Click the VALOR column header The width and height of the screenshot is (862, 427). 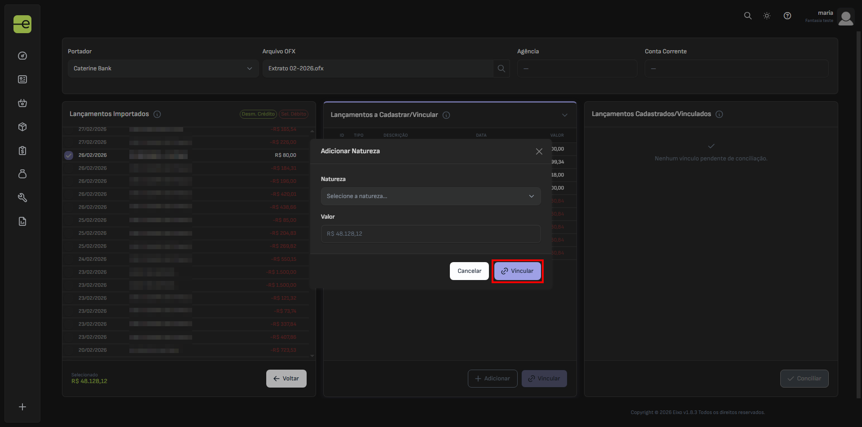pos(557,135)
